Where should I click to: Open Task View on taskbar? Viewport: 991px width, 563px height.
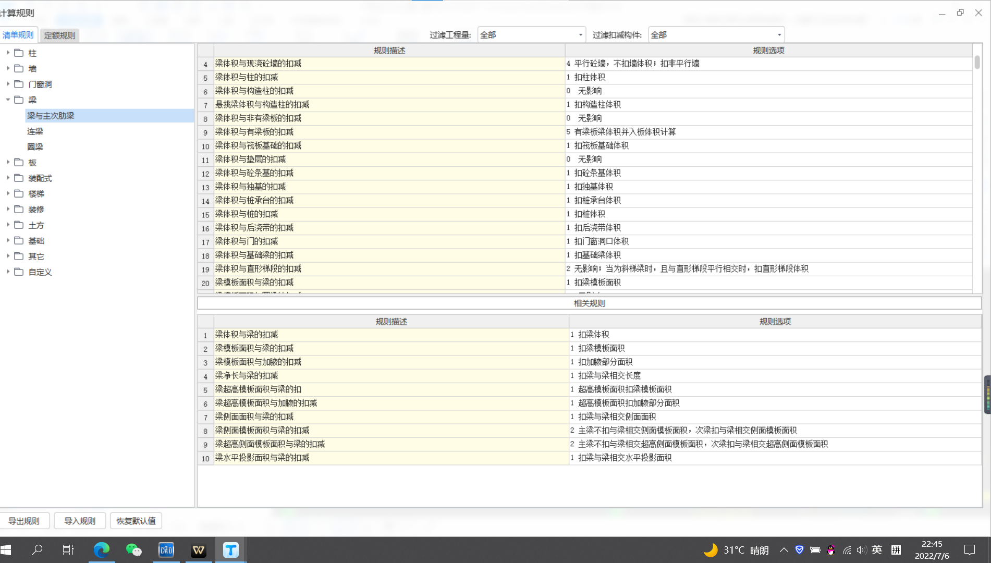click(x=68, y=550)
